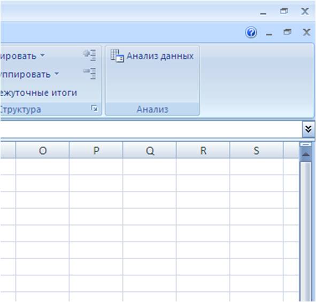
Task: Select column O header
Action: pos(43,150)
